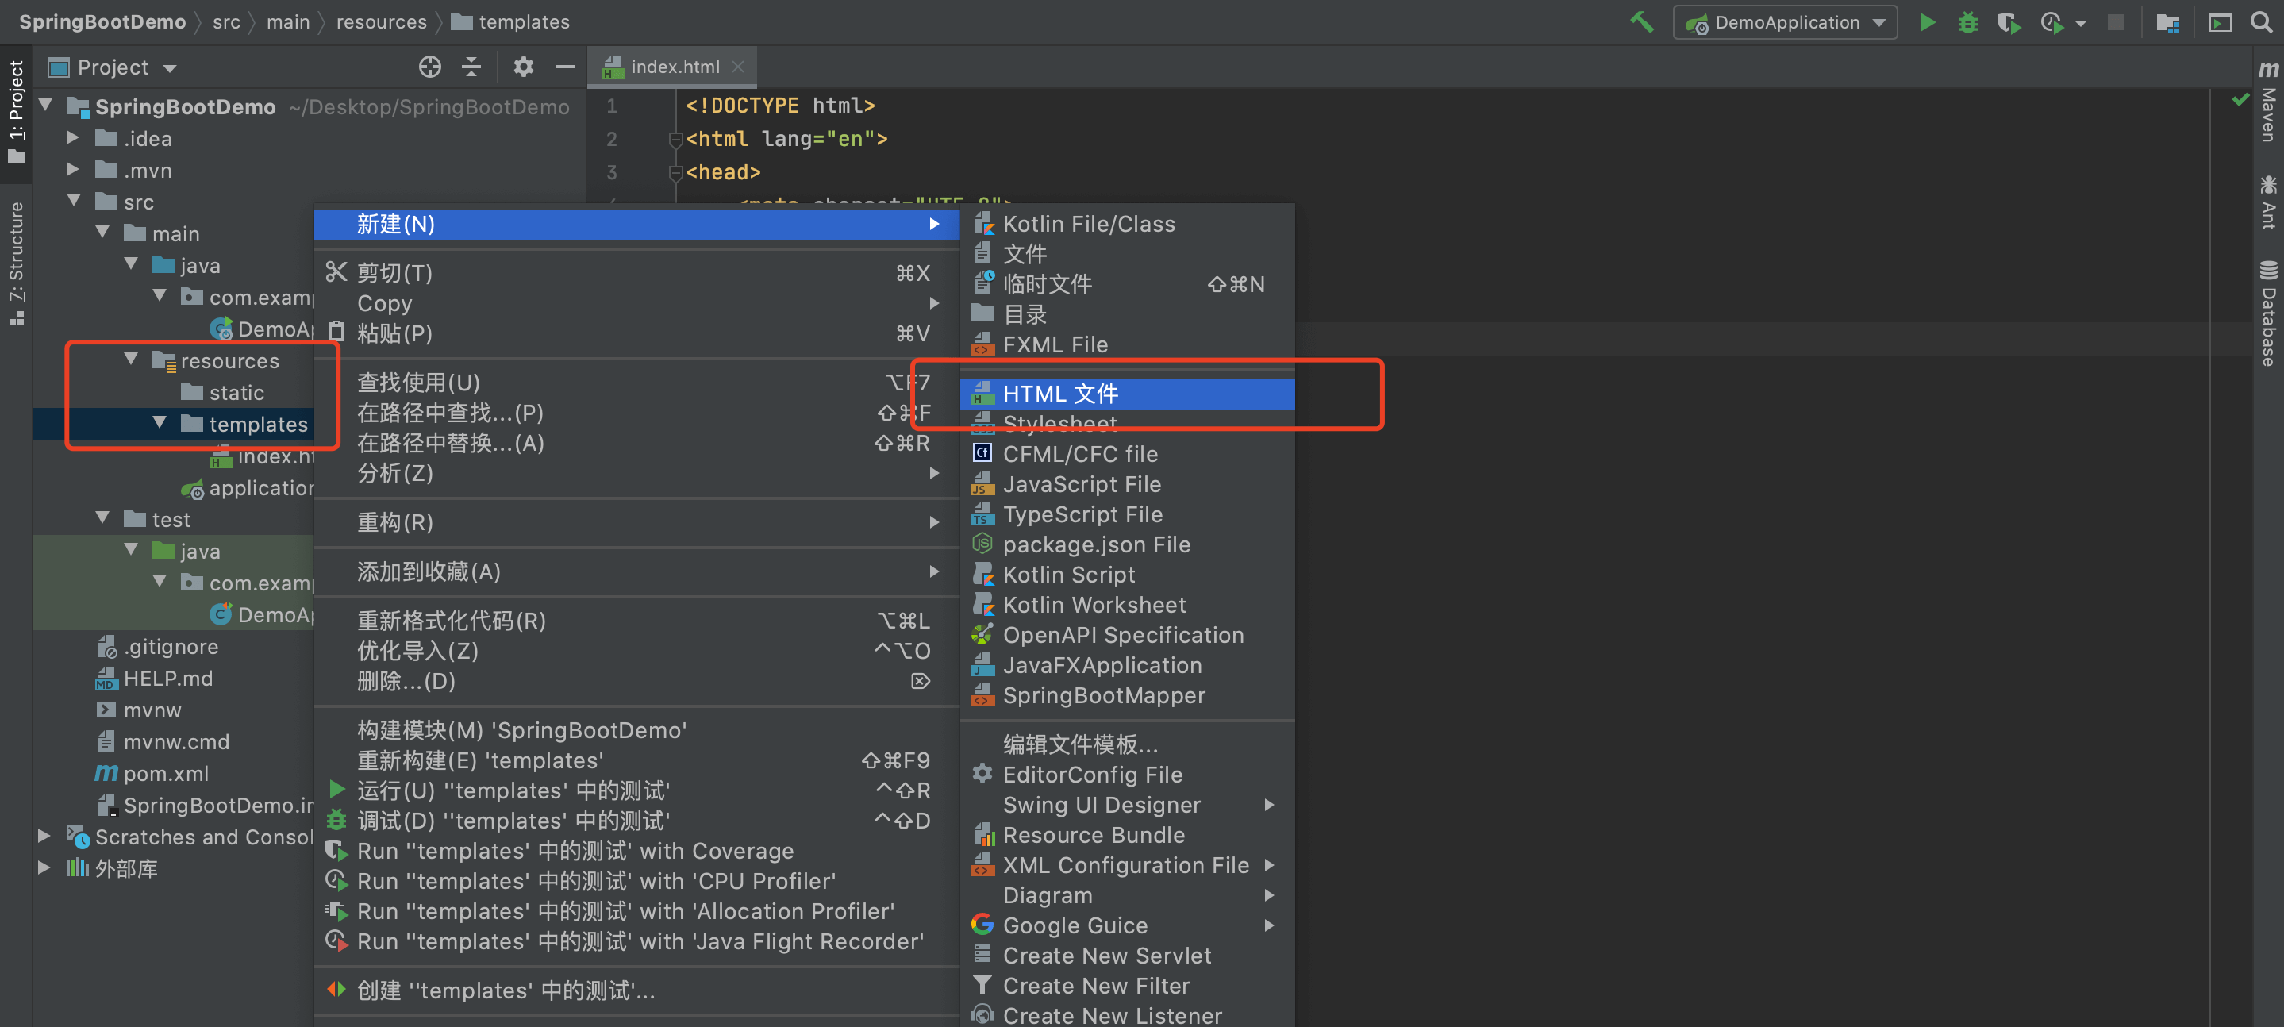Viewport: 2284px width, 1027px height.
Task: Choose 查找使用(U) menu item
Action: coord(636,383)
